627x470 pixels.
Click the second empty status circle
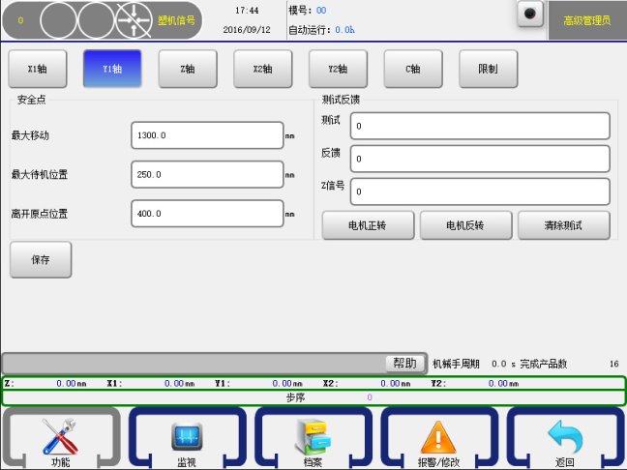96,20
